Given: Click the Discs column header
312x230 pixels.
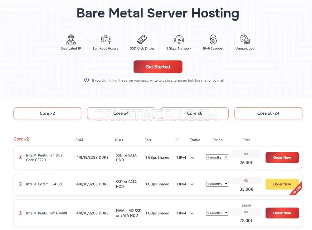Looking at the screenshot, I should (x=119, y=140).
